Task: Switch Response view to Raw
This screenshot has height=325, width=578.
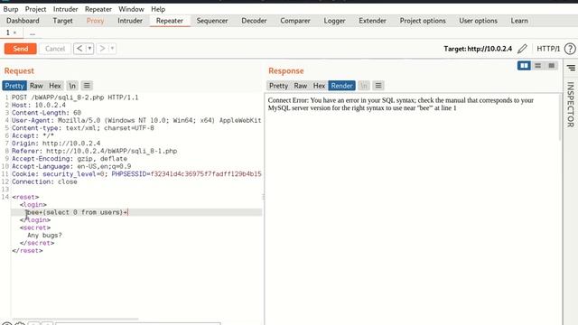Action: 301,86
